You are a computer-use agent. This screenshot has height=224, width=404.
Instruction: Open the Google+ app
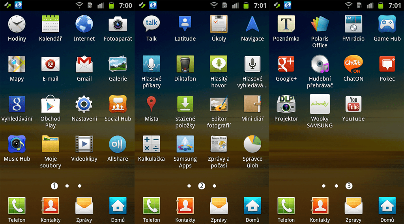click(x=286, y=64)
